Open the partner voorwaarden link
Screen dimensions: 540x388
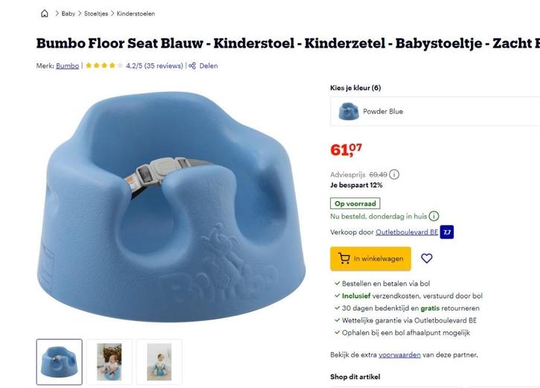coord(399,354)
